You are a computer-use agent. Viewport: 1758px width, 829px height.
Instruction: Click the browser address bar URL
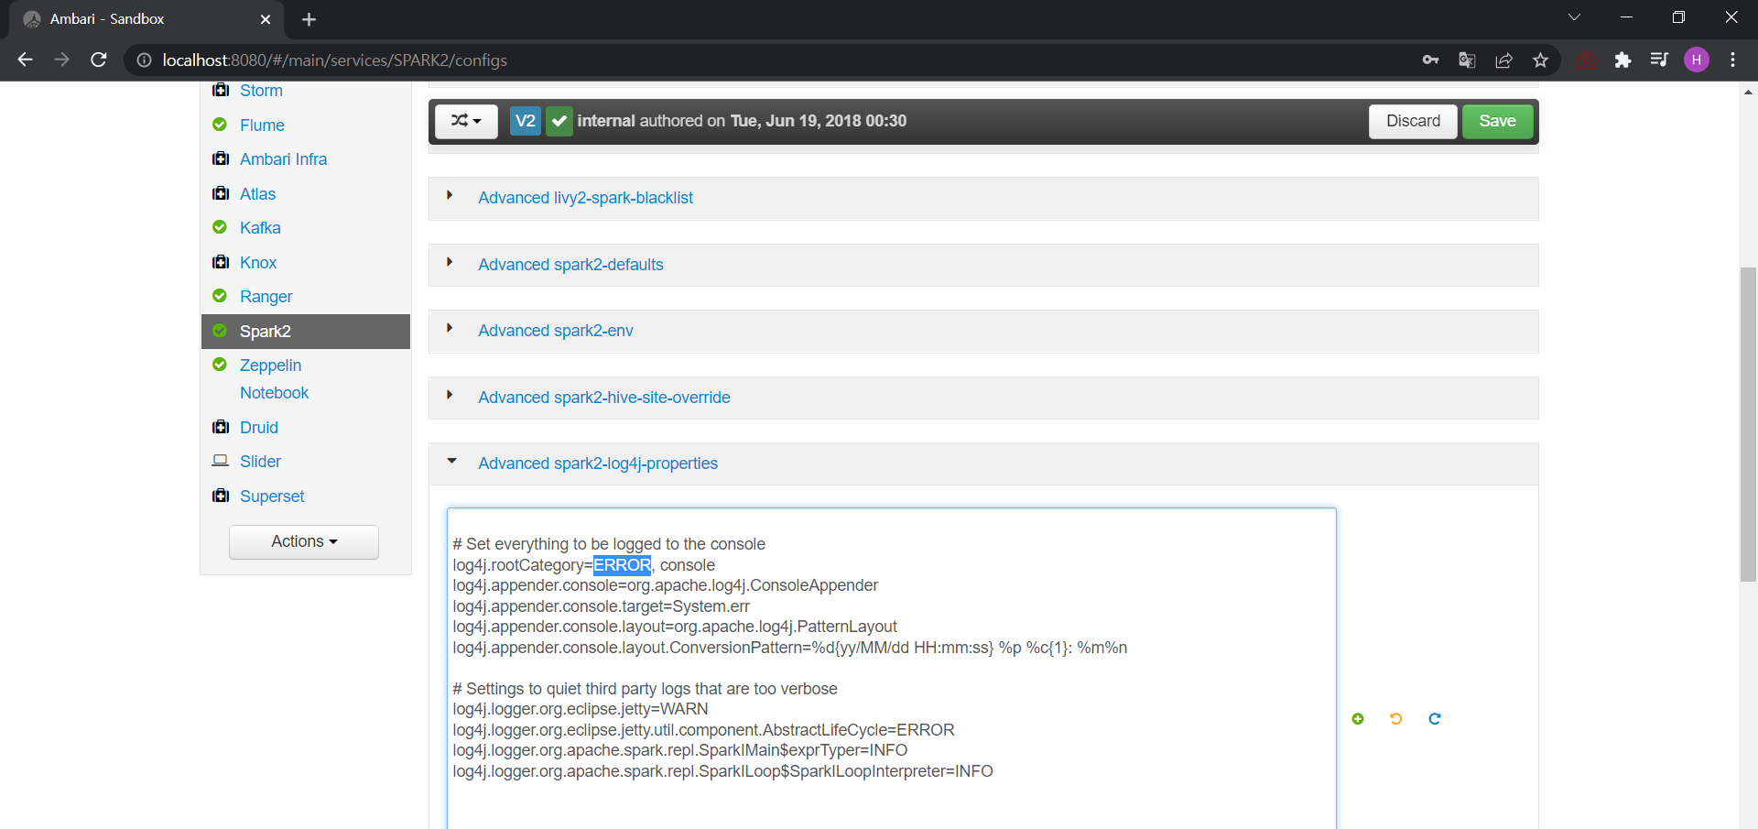pos(334,60)
